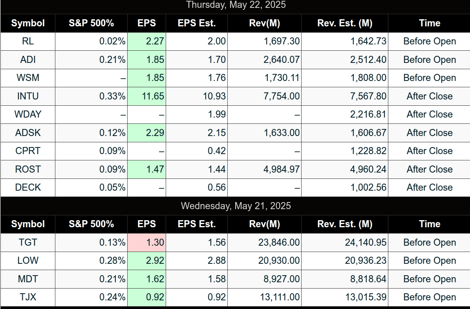470x309 pixels.
Task: Click RL's Before Open time cell
Action: 430,41
